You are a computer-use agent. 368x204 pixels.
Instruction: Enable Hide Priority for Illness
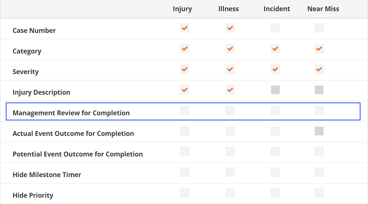point(230,193)
